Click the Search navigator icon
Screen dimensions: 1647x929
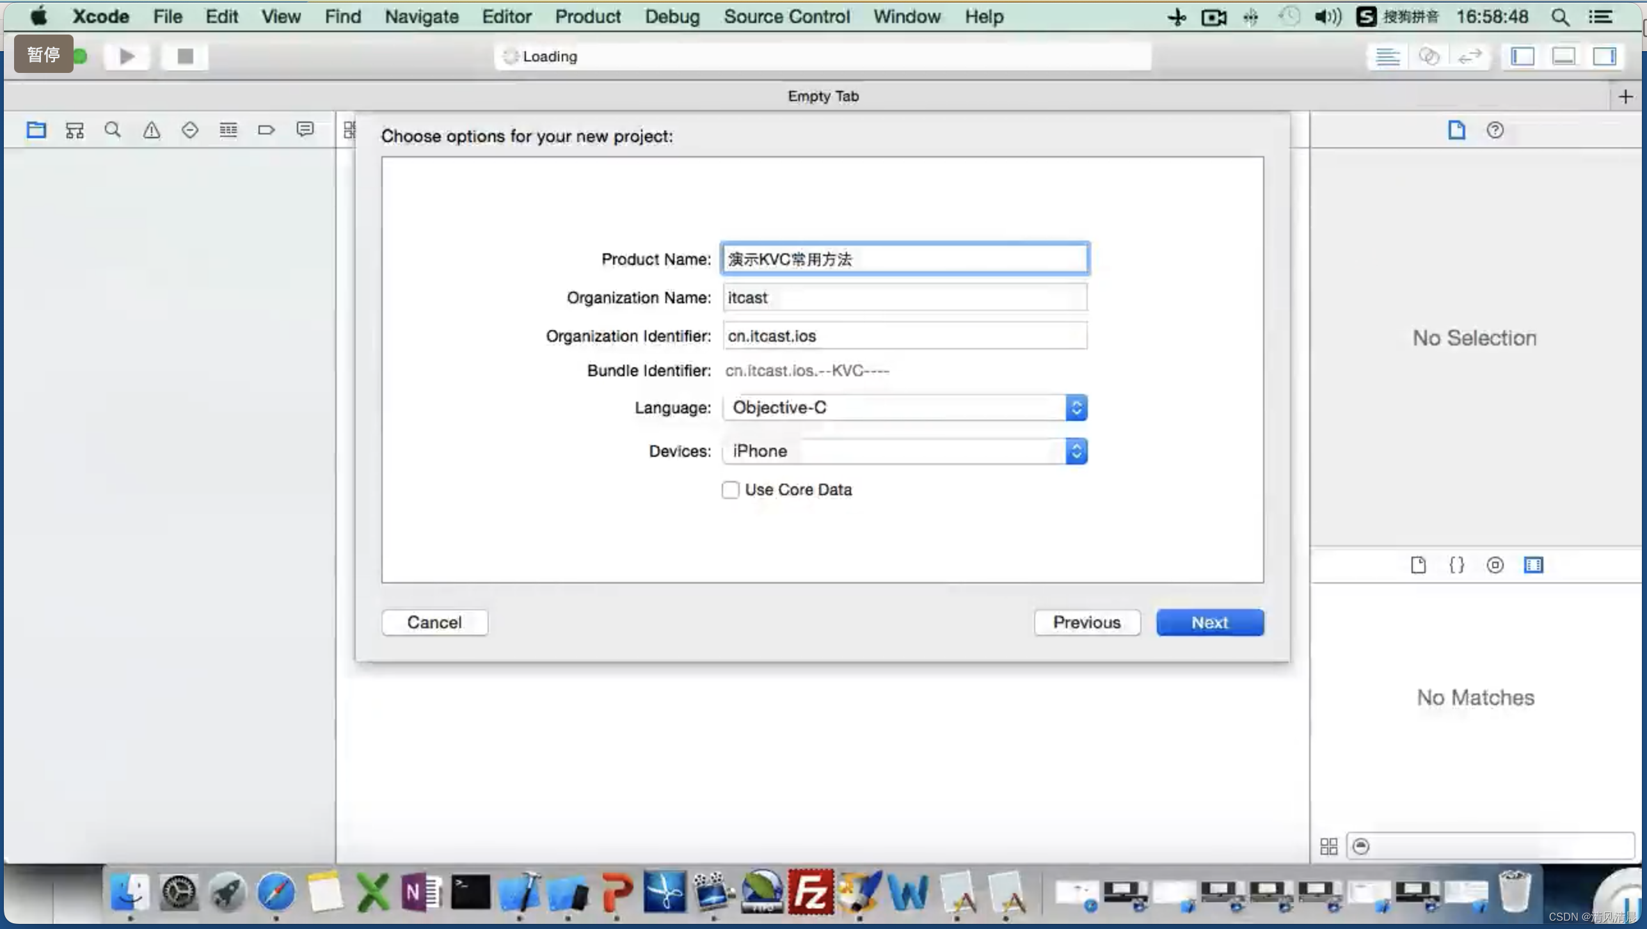click(x=112, y=128)
